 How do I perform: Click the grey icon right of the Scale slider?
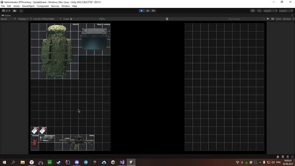click(x=167, y=19)
